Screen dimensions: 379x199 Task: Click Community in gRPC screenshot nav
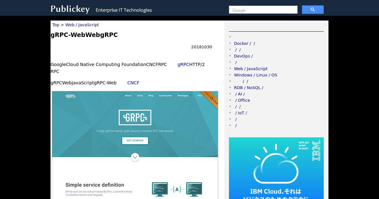coord(165,96)
